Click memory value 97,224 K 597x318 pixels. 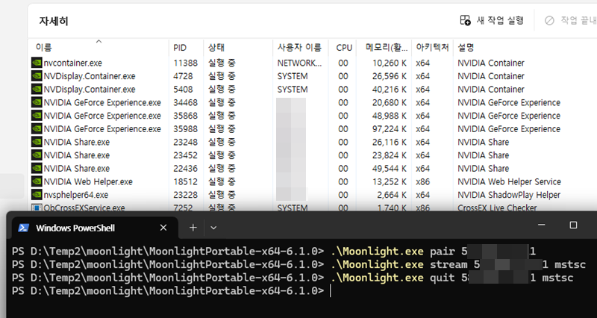[x=389, y=128]
